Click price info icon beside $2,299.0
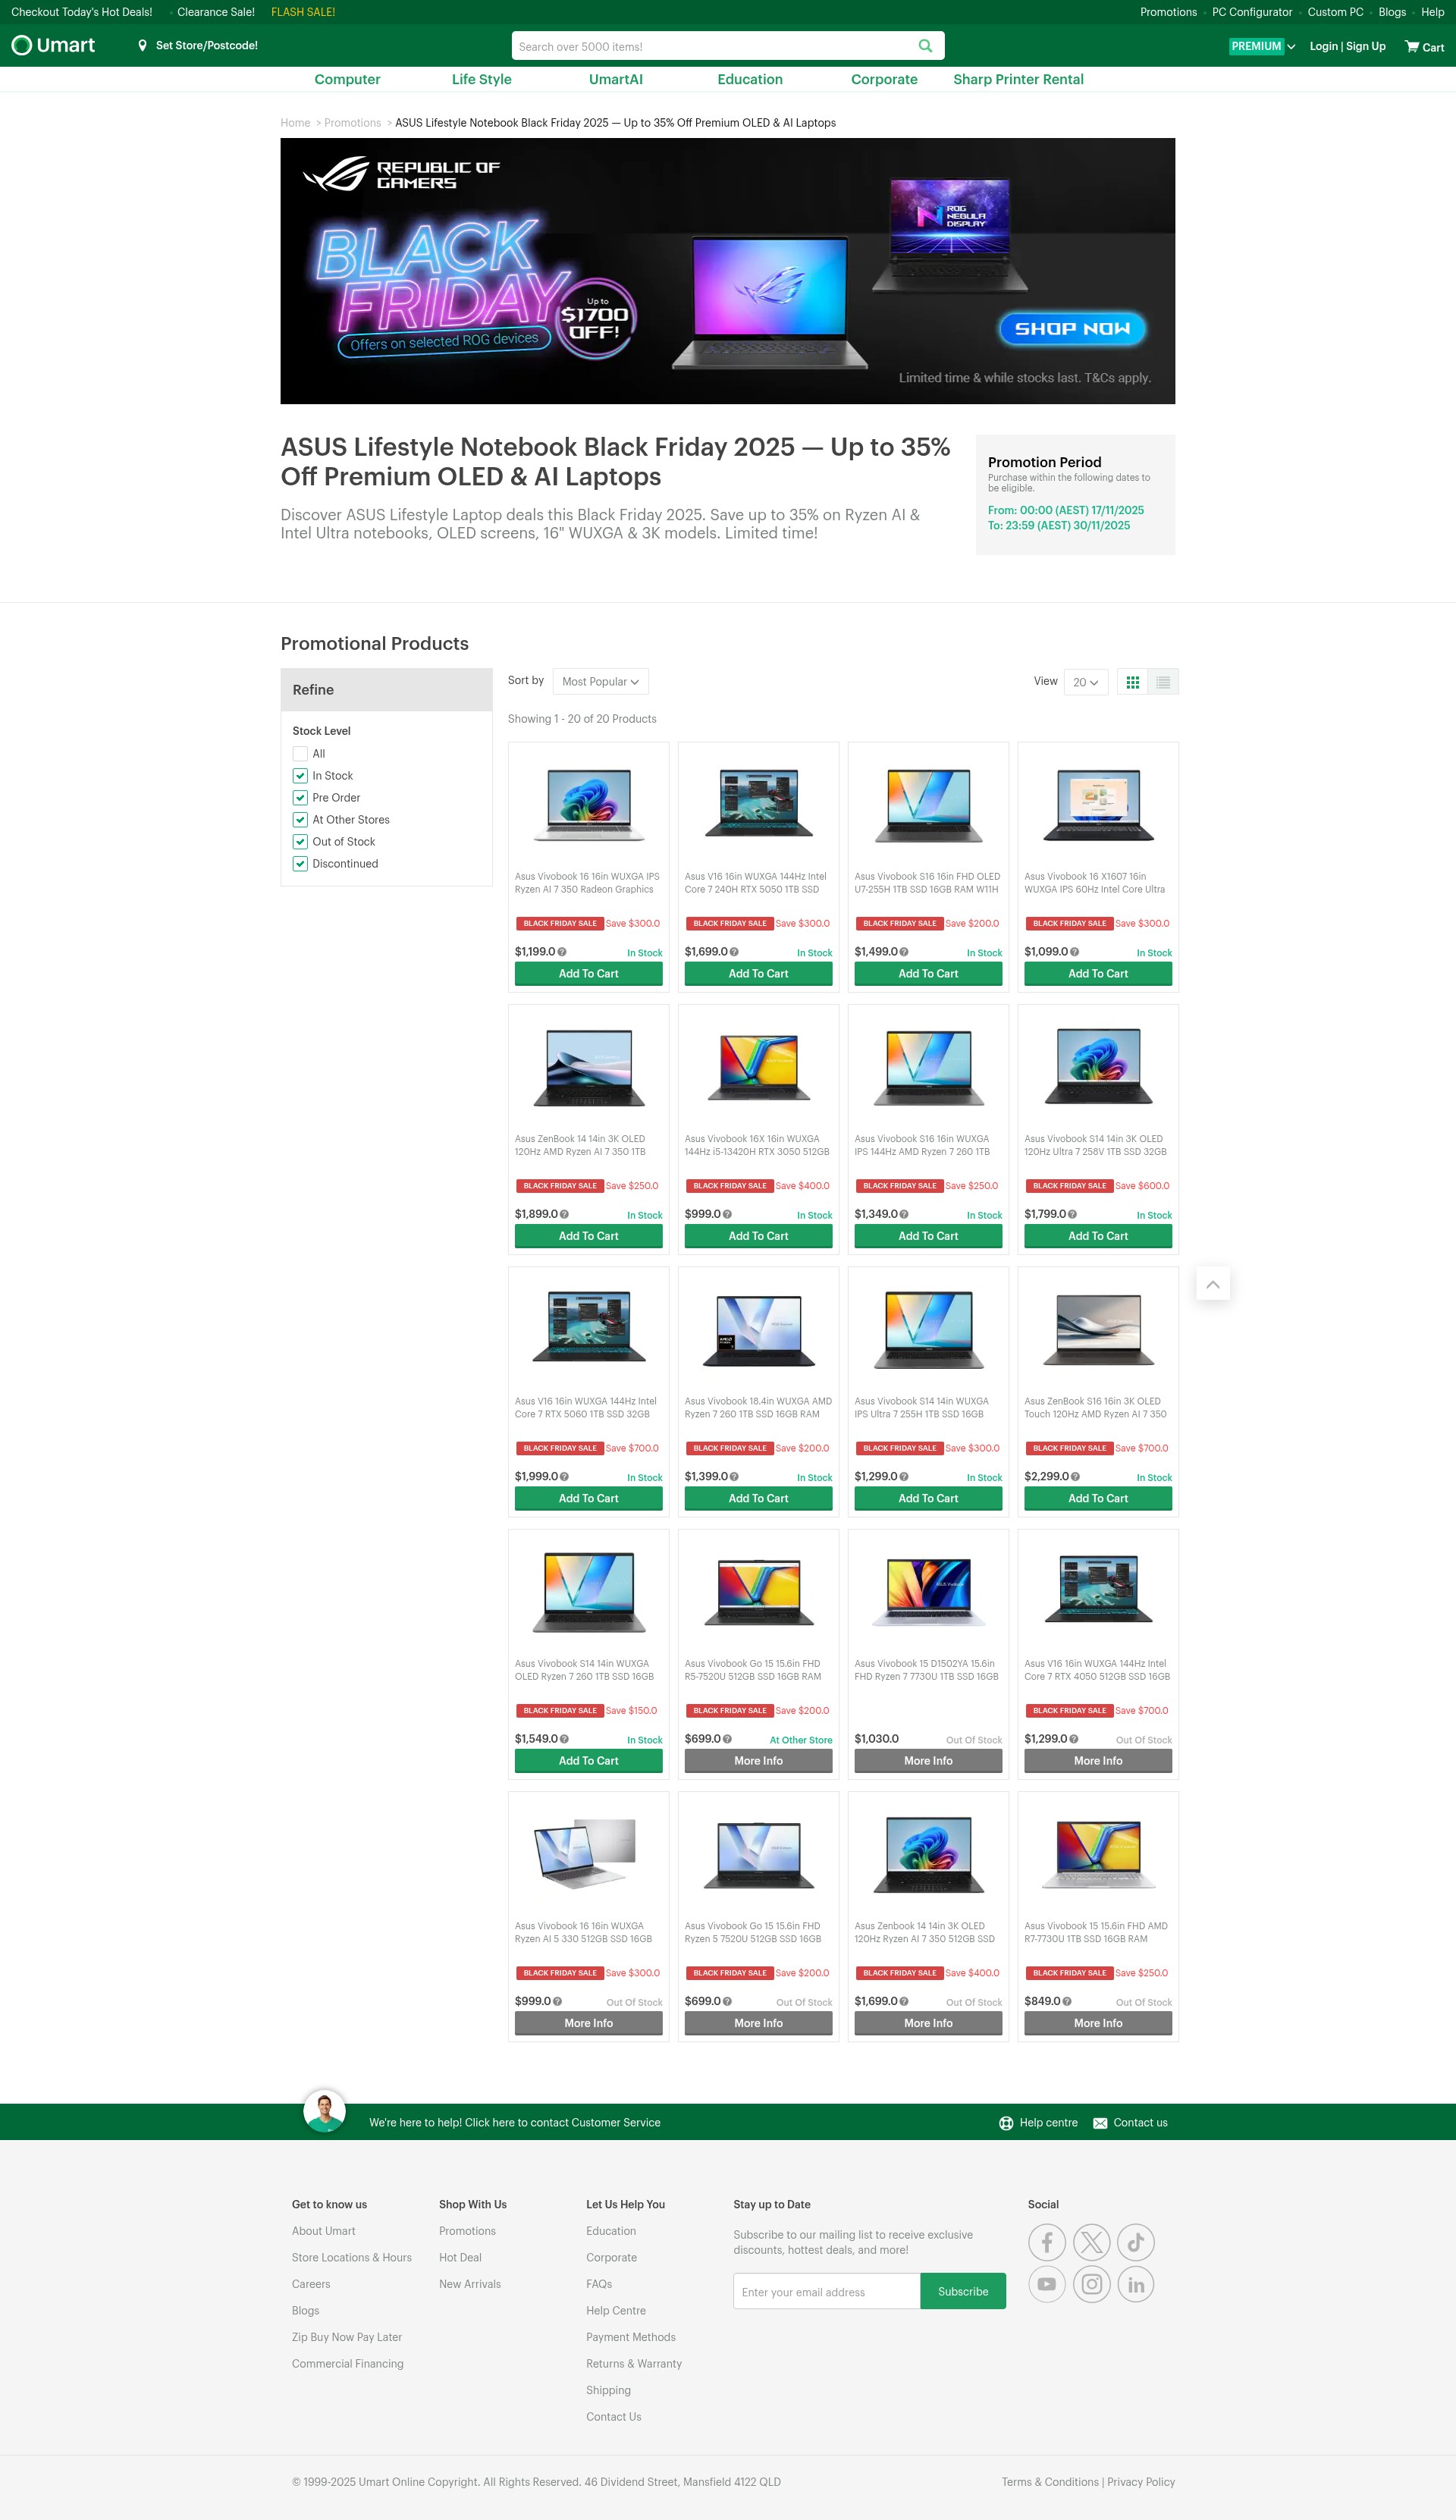 click(x=1075, y=1477)
